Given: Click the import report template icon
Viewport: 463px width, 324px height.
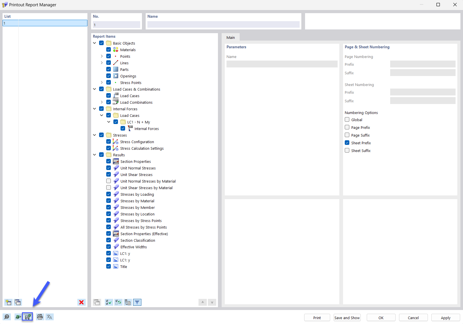Looking at the screenshot, I should coord(18,317).
